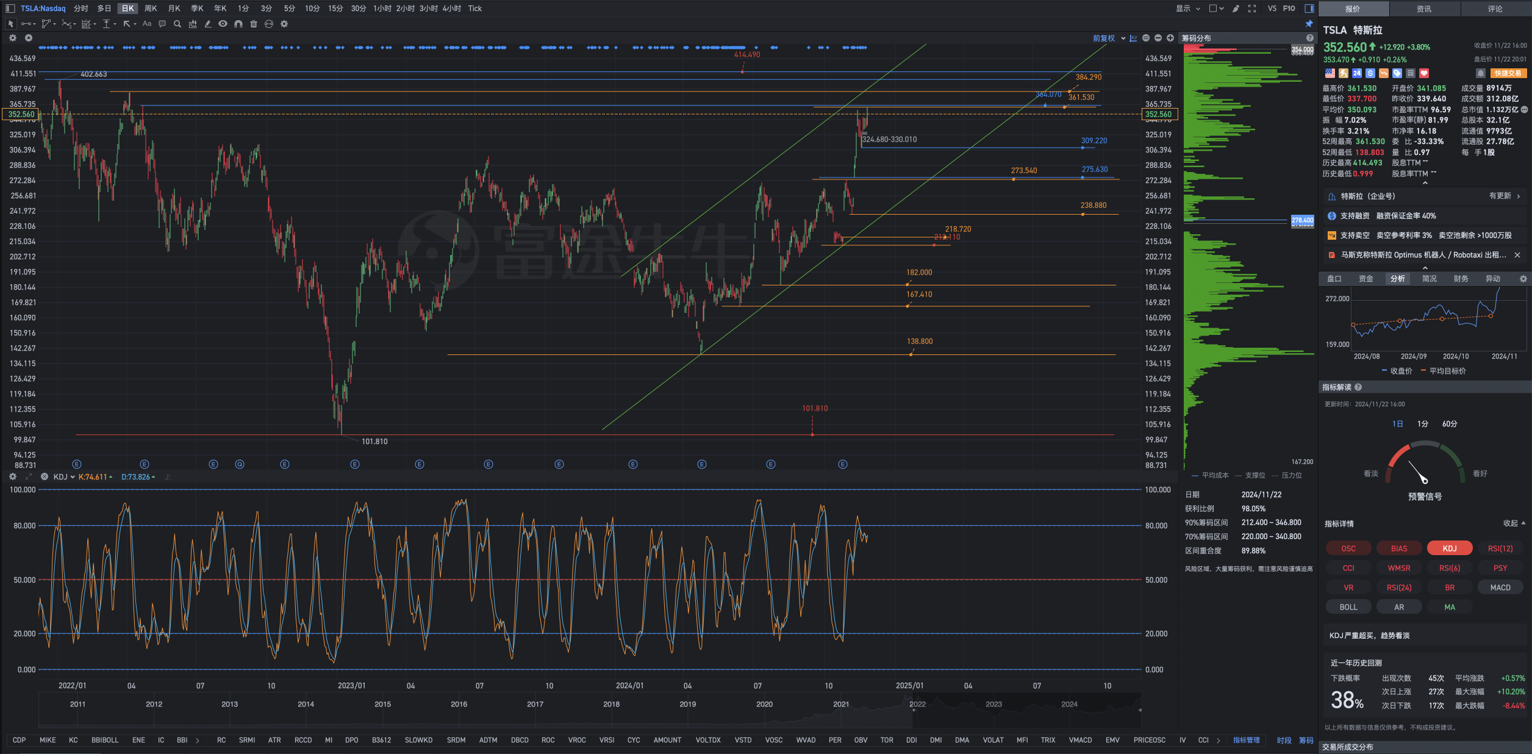Open the paintbrush theme icon
1532x754 pixels.
click(1236, 9)
